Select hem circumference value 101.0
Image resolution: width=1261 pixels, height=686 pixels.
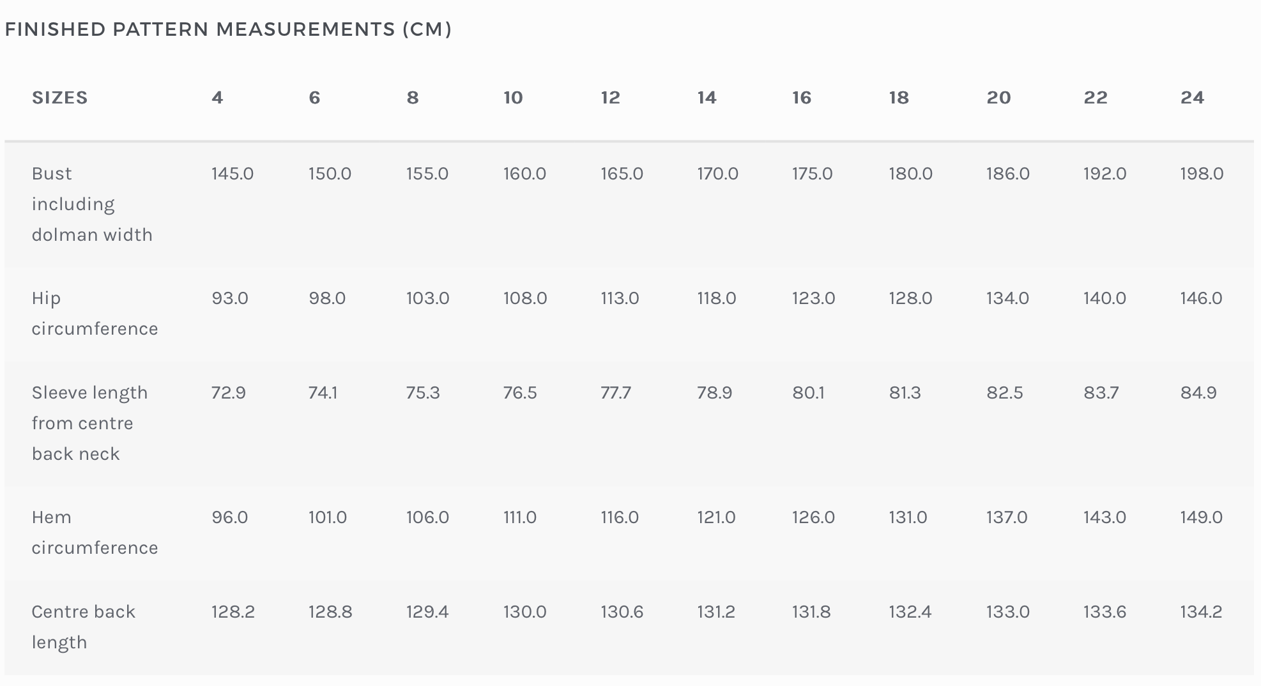328,517
